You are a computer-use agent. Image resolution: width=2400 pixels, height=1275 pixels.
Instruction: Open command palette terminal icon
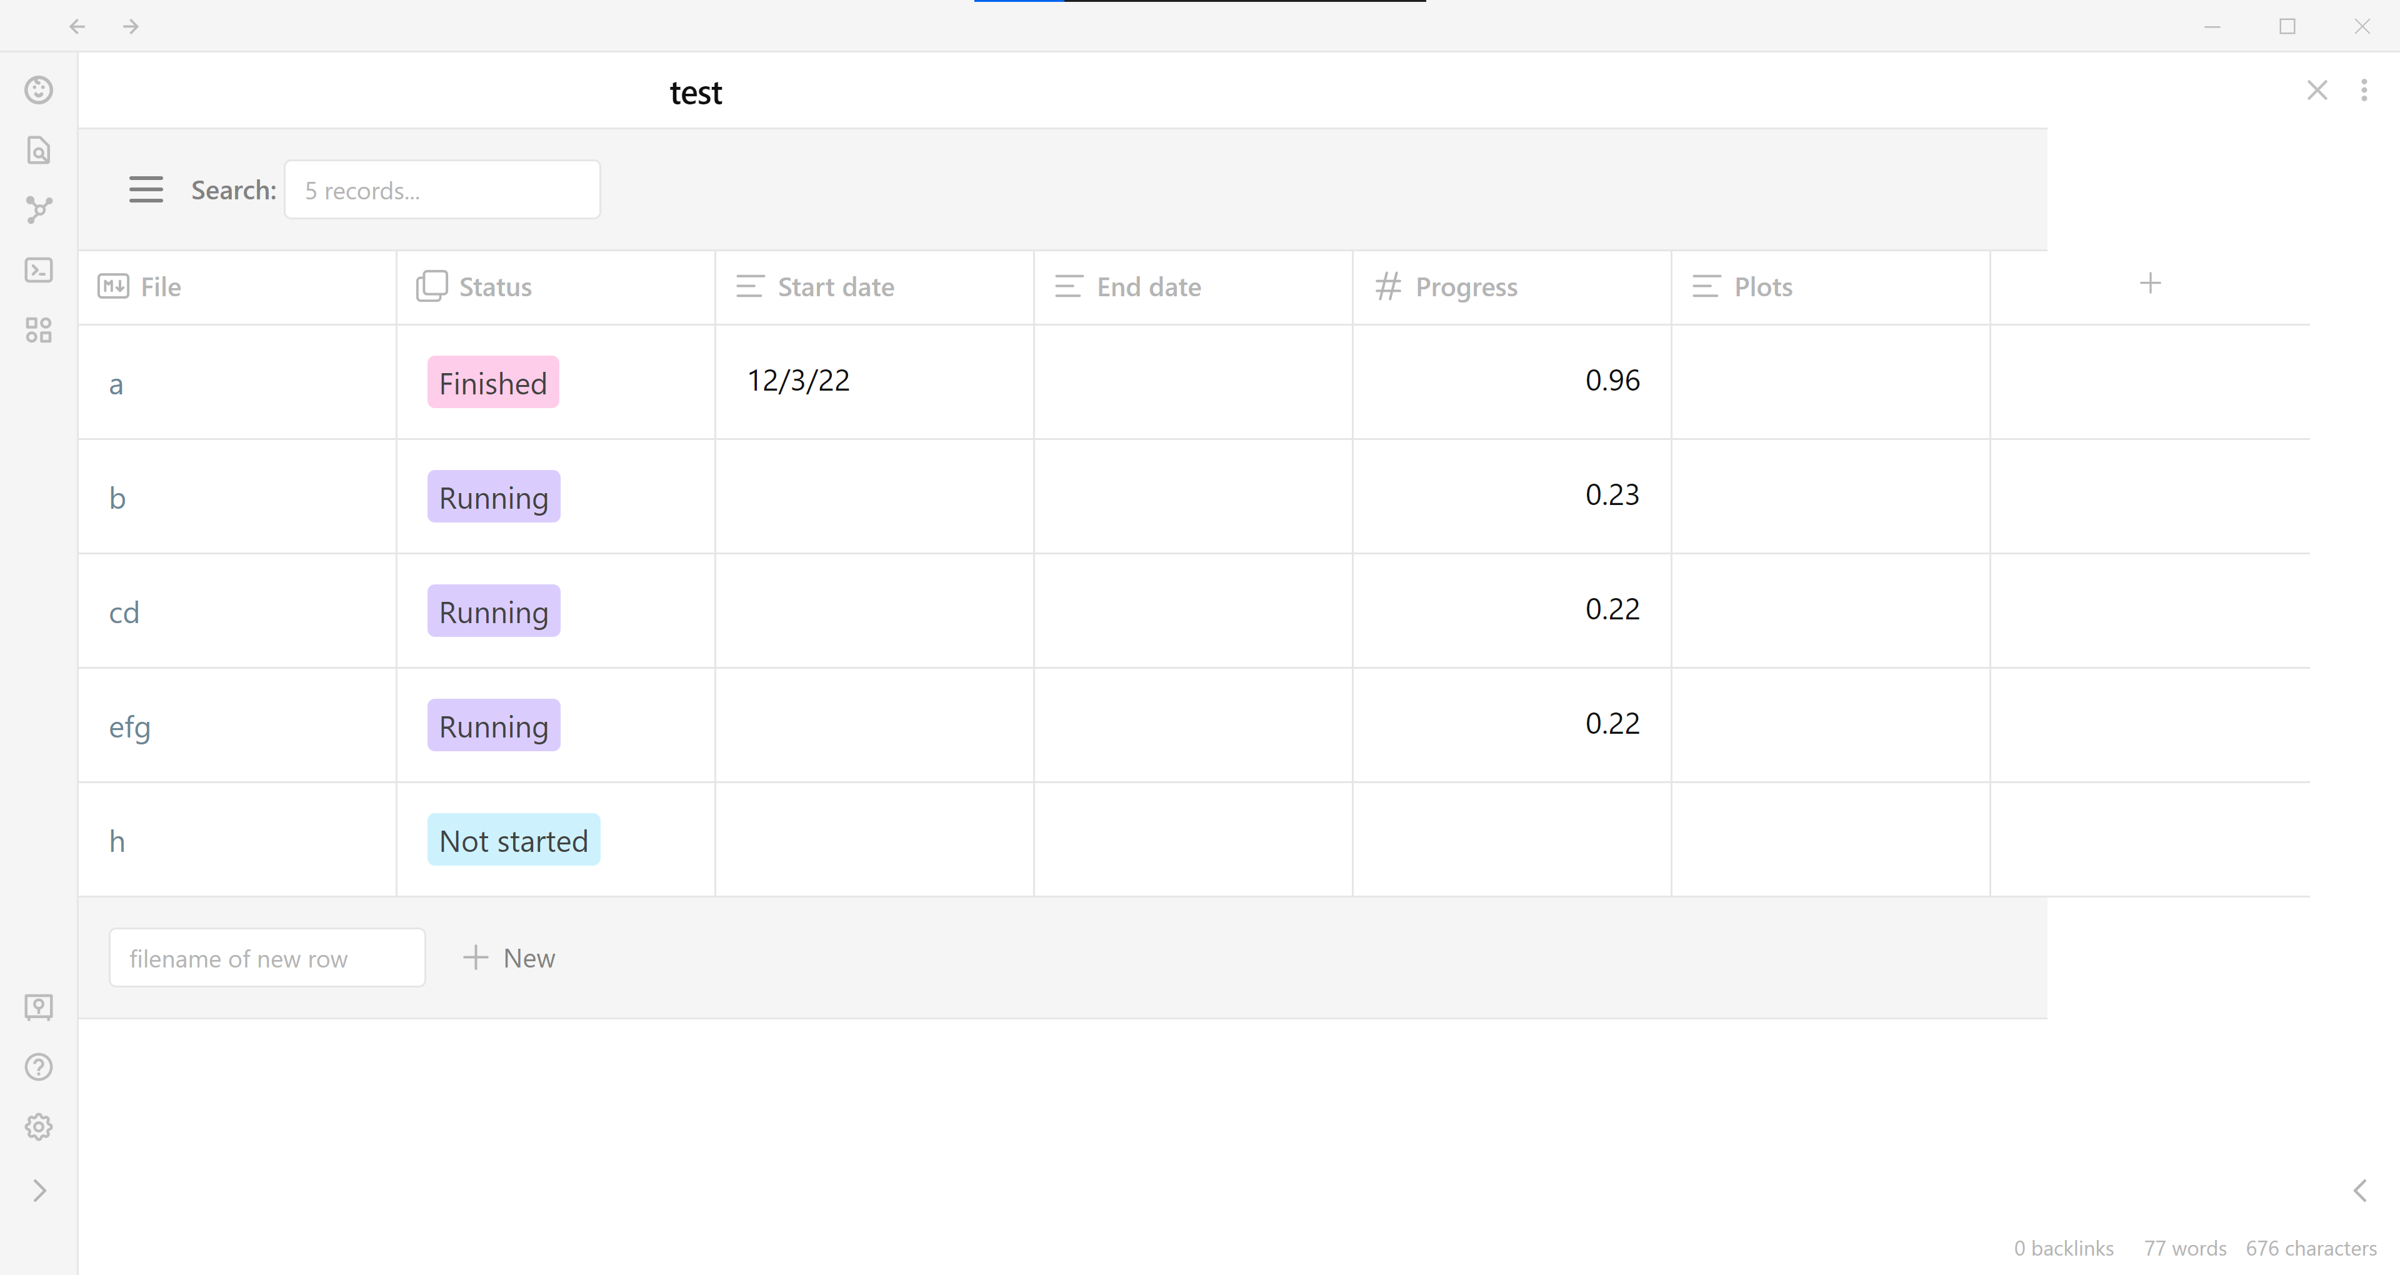(x=38, y=270)
